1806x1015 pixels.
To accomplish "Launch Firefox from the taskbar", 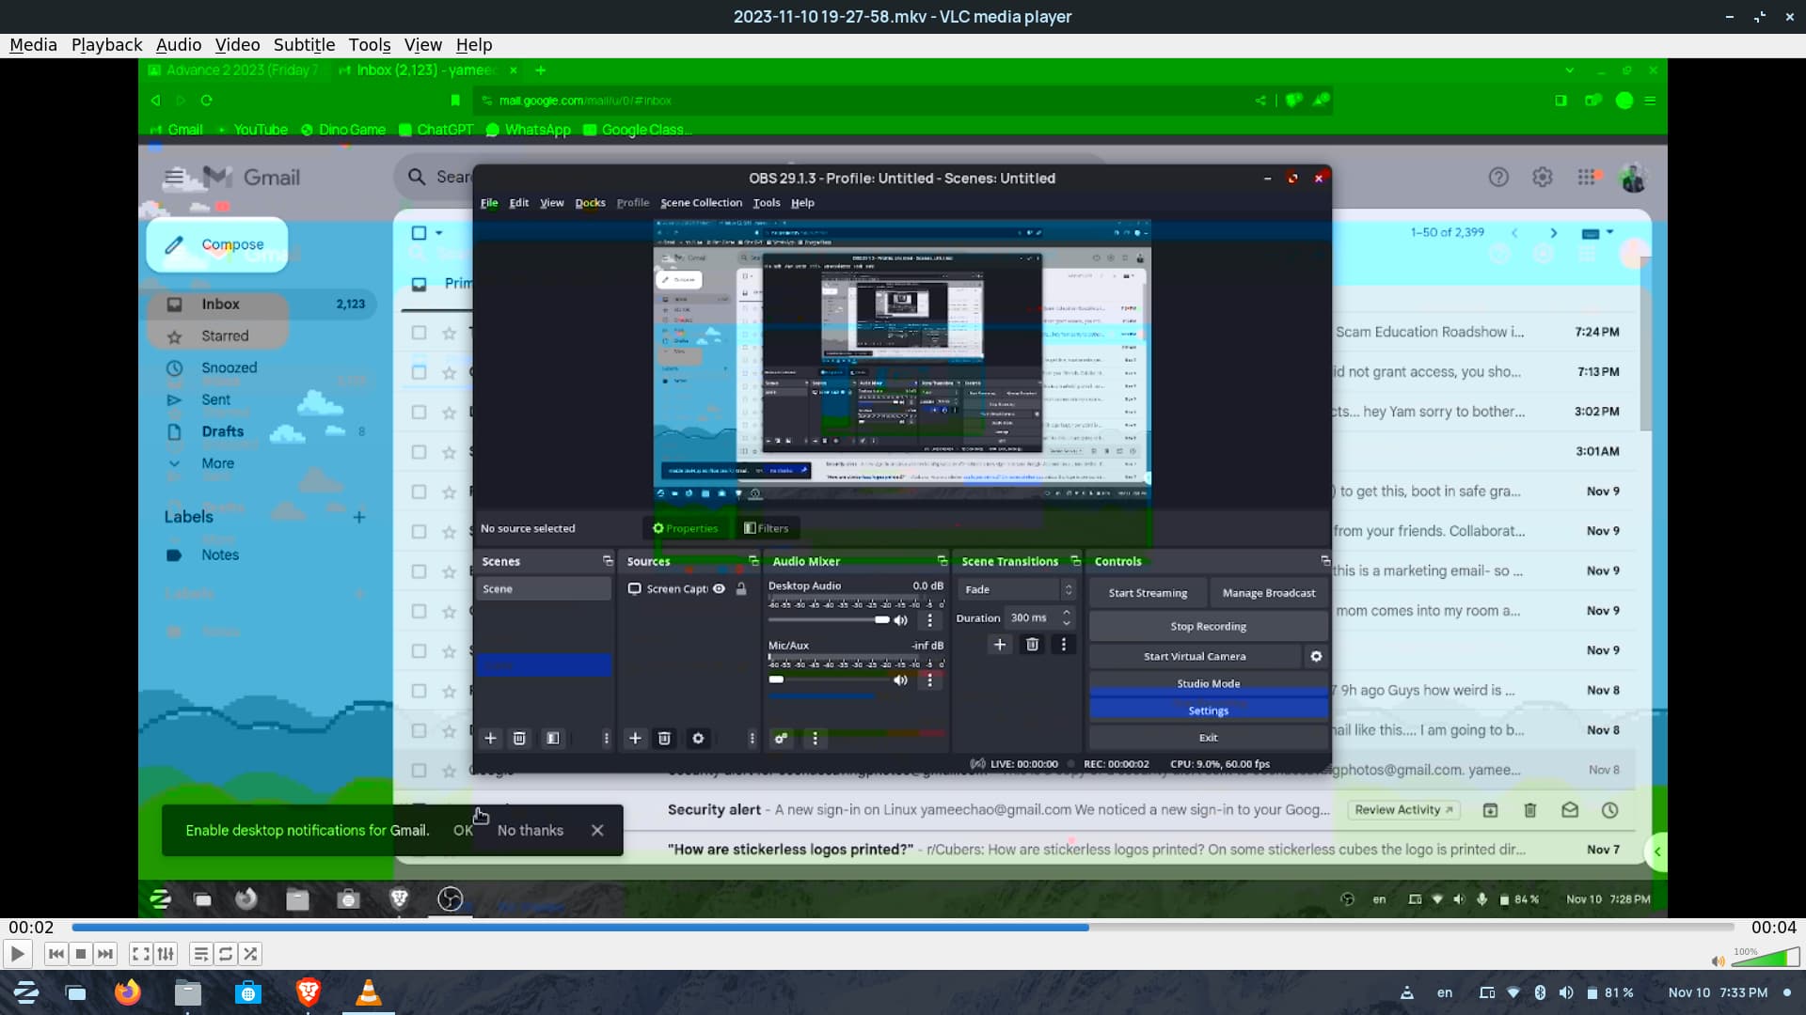I will (127, 992).
